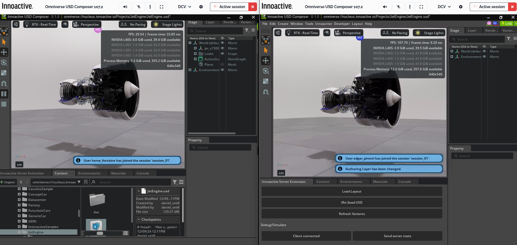The height and width of the screenshot is (245, 517).
Task: Click the fullscreen icon in the left session header
Action: pyautogui.click(x=162, y=7)
